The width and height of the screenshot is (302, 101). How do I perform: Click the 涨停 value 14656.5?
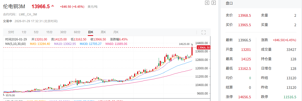click(x=245, y=97)
